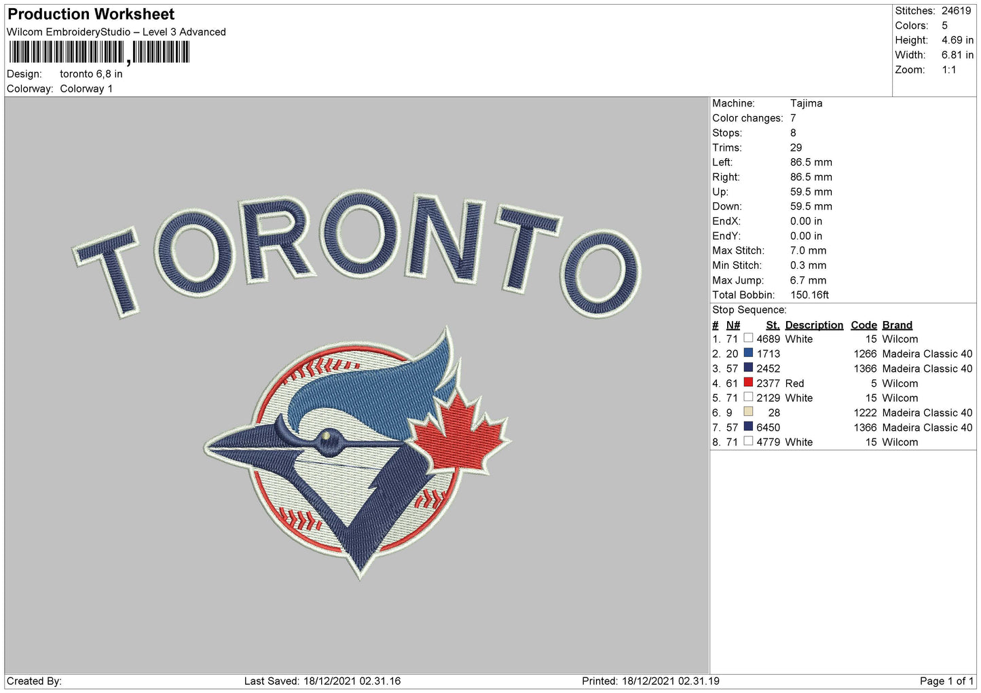This screenshot has height=693, width=981.
Task: Click code '1266' in stop row 2
Action: point(866,354)
